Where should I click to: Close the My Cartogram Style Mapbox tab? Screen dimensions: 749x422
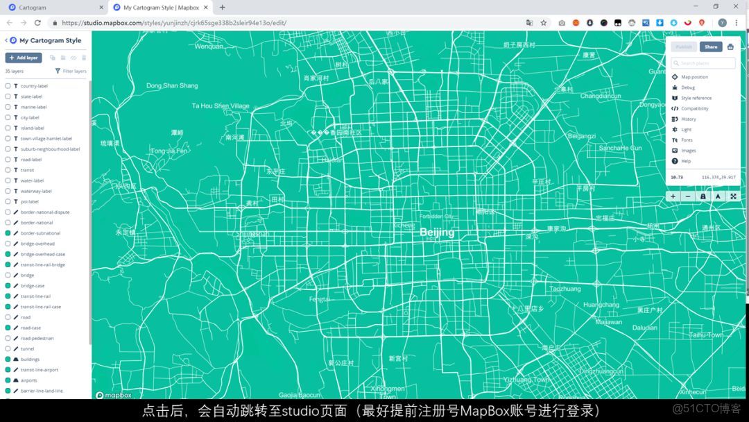coord(206,8)
